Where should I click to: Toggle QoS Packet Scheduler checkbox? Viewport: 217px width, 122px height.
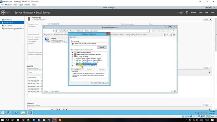73,56
